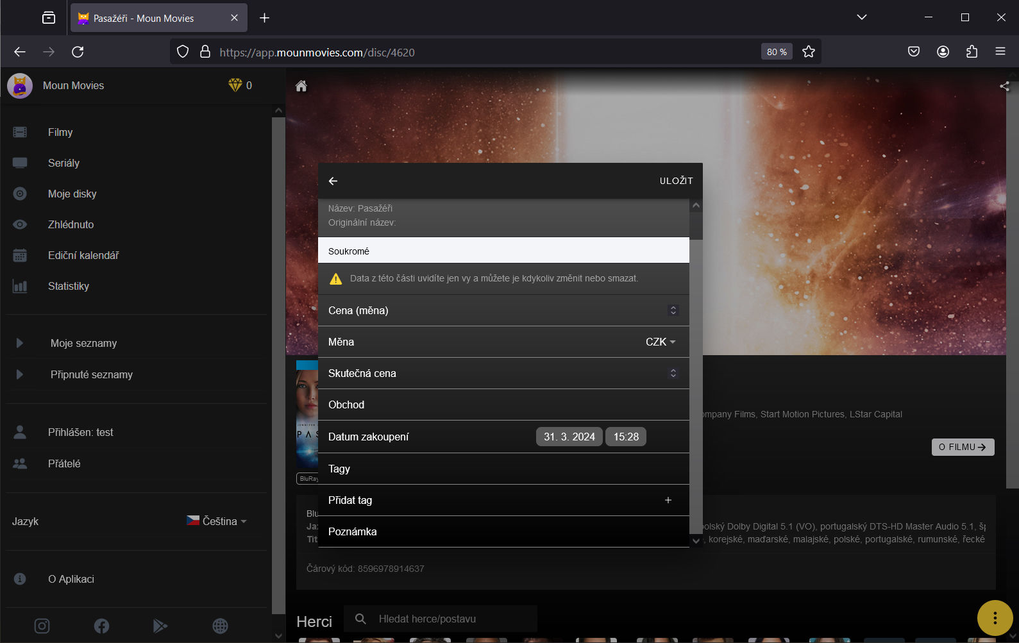
Task: Open Statistiky in the sidebar
Action: 68,286
